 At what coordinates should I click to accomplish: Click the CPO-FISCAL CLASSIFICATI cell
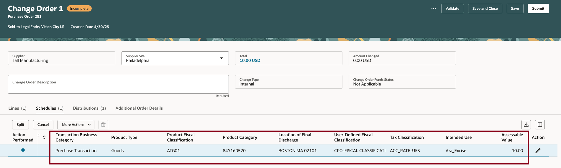click(360, 151)
